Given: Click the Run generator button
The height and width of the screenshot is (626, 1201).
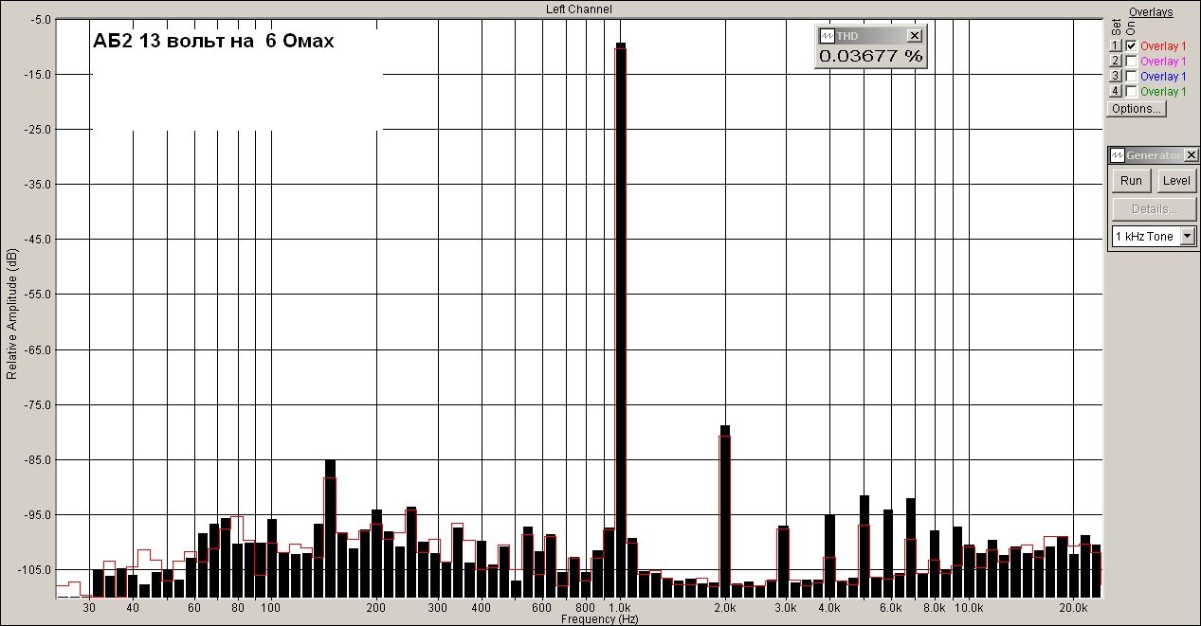Looking at the screenshot, I should click(1131, 181).
